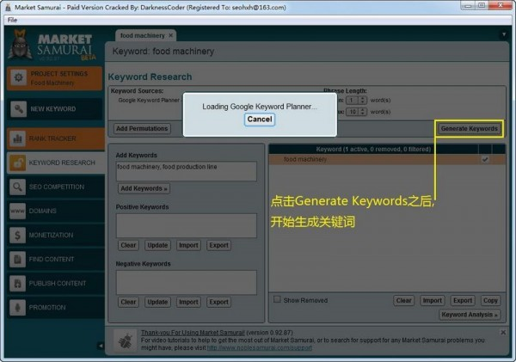Adjust the maximum phrase length word spinner
The image size is (516, 362).
pyautogui.click(x=363, y=113)
